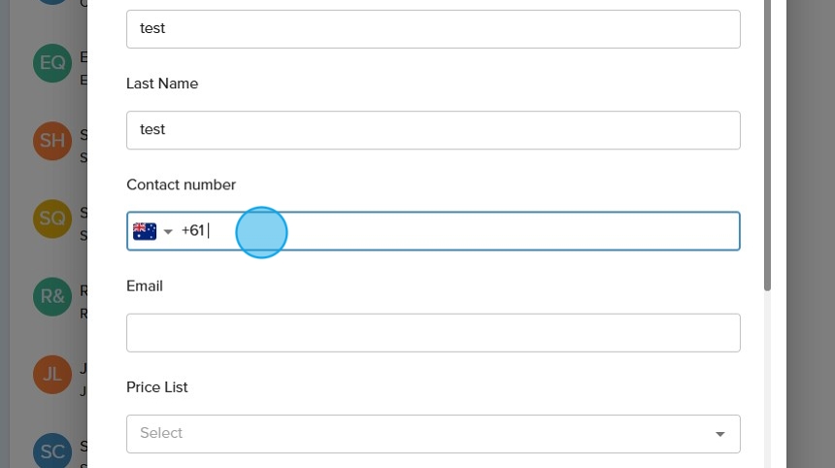
Task: Click the modal's vertical scrollbar
Action: pos(767,146)
